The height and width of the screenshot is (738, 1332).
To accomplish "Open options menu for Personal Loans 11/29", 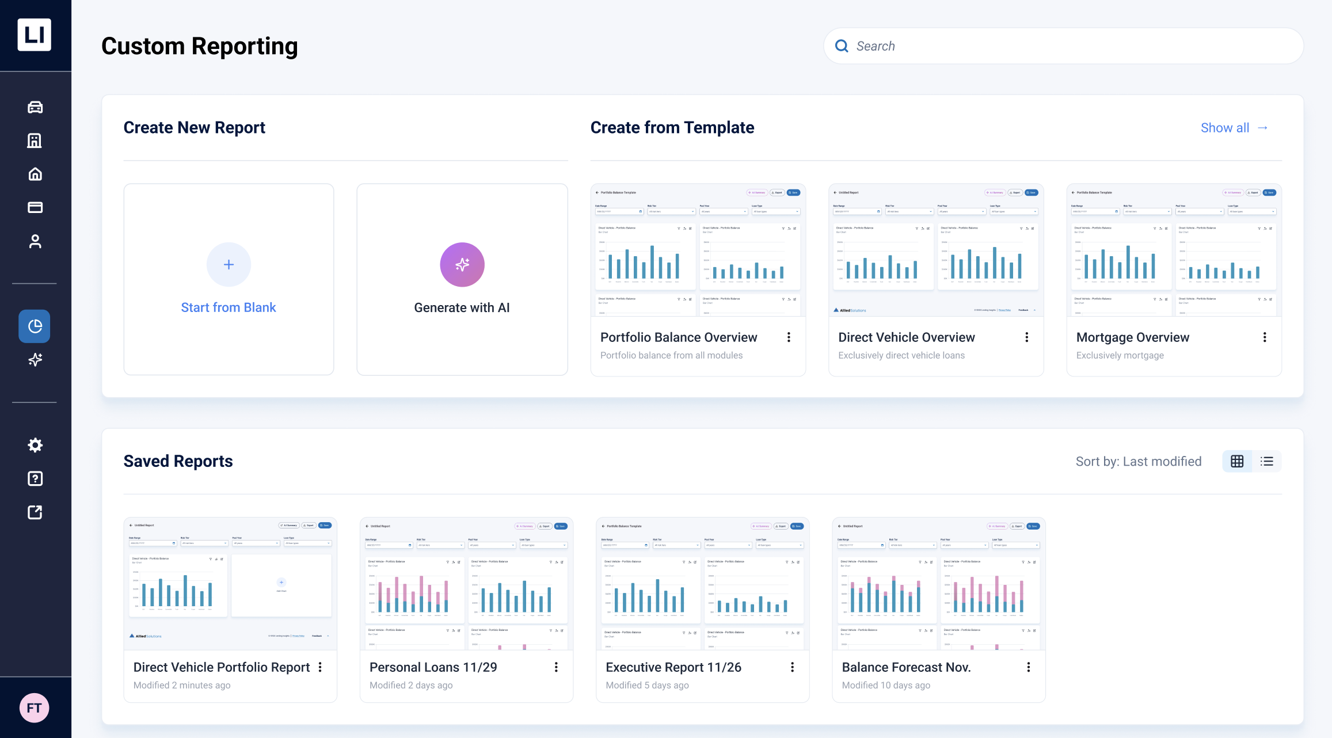I will (556, 667).
